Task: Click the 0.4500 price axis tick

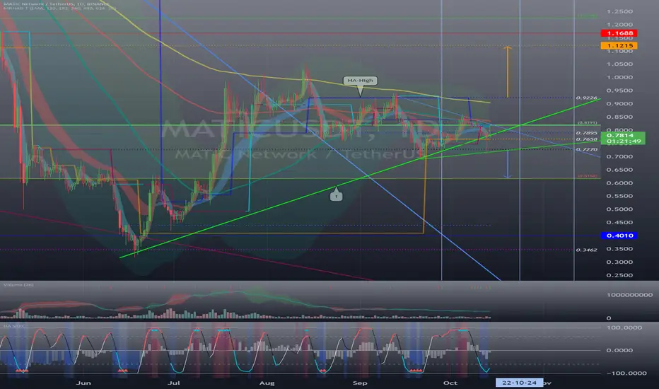Action: pos(619,223)
